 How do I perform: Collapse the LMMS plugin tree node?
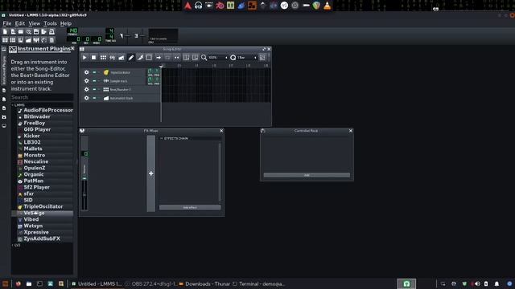point(13,105)
